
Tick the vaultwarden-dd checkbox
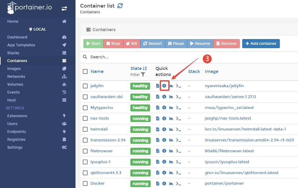(85, 97)
